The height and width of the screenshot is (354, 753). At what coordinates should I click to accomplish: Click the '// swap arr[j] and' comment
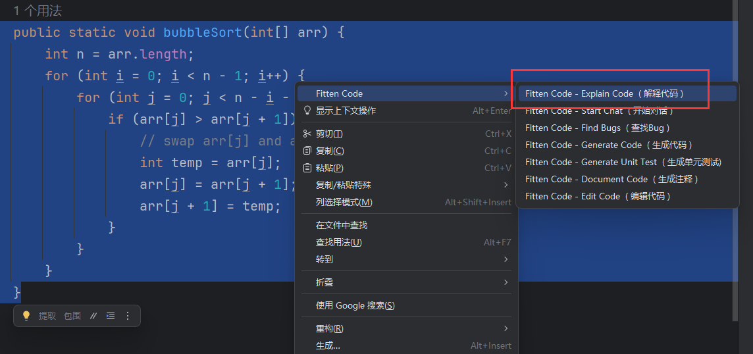(216, 141)
